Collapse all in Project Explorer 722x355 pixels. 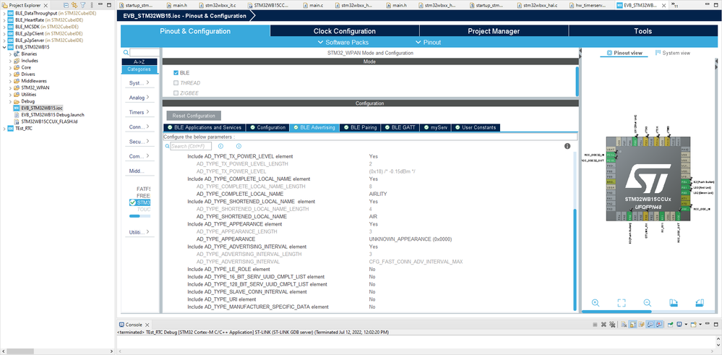(x=66, y=5)
